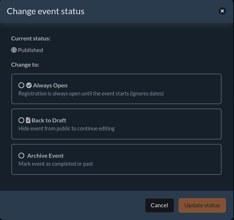Screen dimensions: 234x220
Task: Click the 'Change to:' heading
Action: [25, 65]
